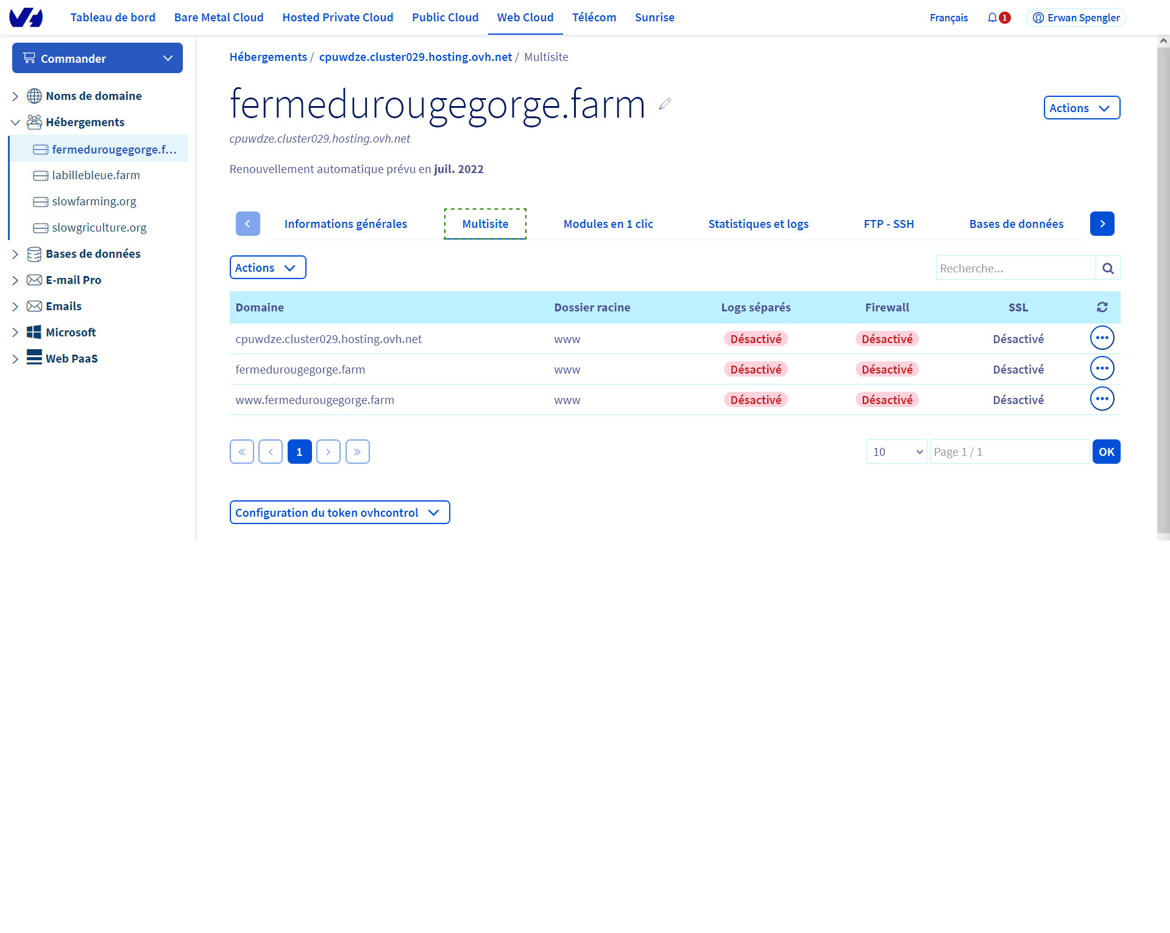This screenshot has height=933, width=1170.
Task: Open the top-right Actions dropdown
Action: [x=1082, y=108]
